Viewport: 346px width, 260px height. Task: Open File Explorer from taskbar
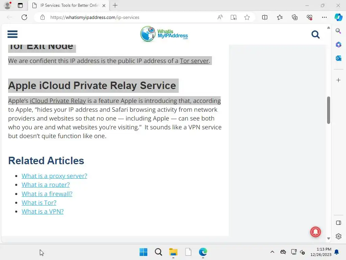(x=173, y=252)
